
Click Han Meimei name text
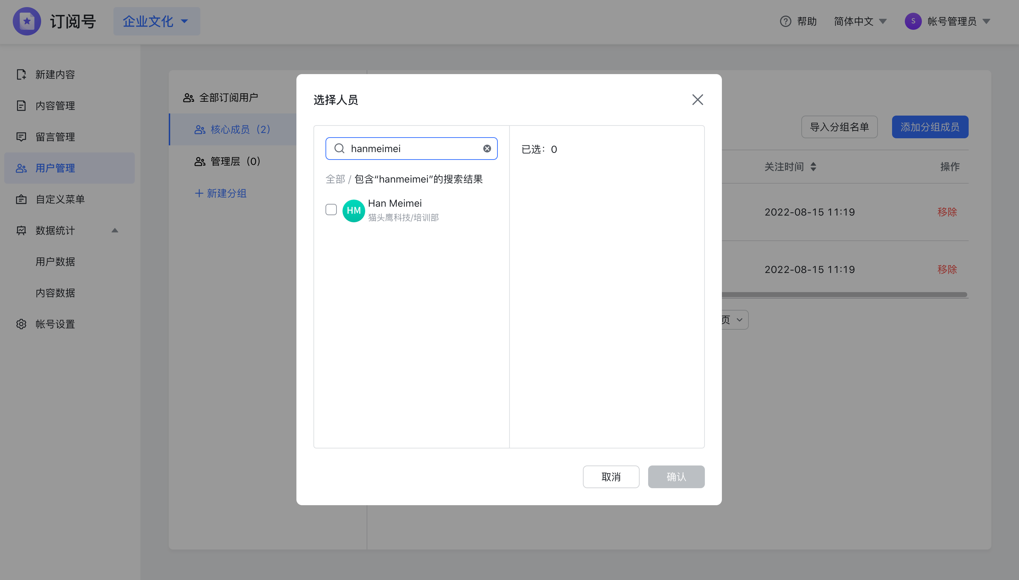pos(394,203)
